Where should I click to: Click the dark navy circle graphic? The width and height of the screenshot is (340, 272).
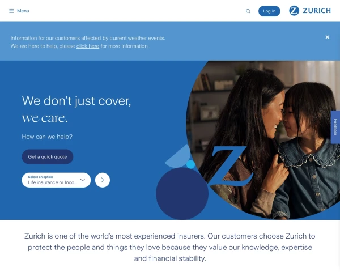(x=182, y=193)
